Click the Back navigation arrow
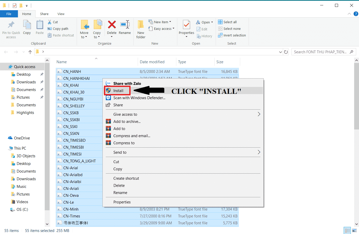 click(6, 52)
